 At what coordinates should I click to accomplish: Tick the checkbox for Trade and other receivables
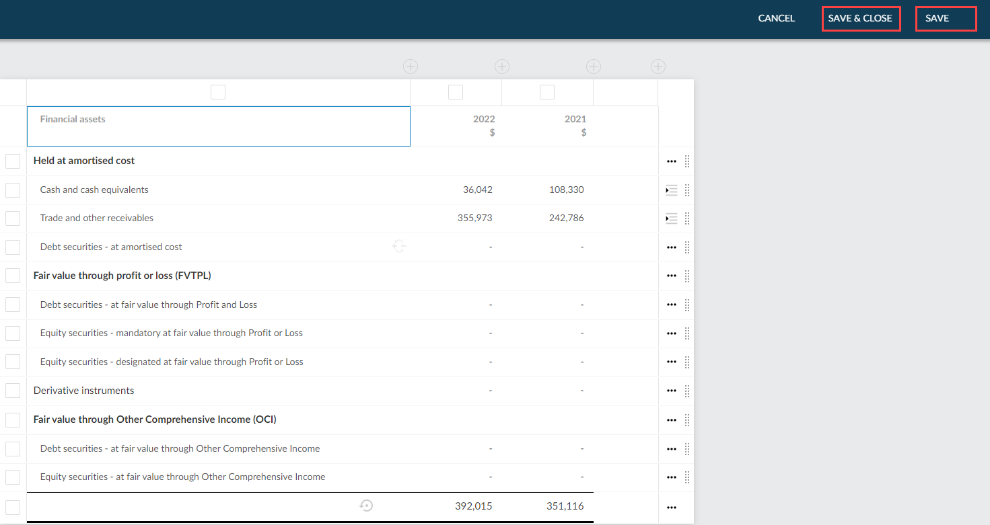[x=13, y=218]
